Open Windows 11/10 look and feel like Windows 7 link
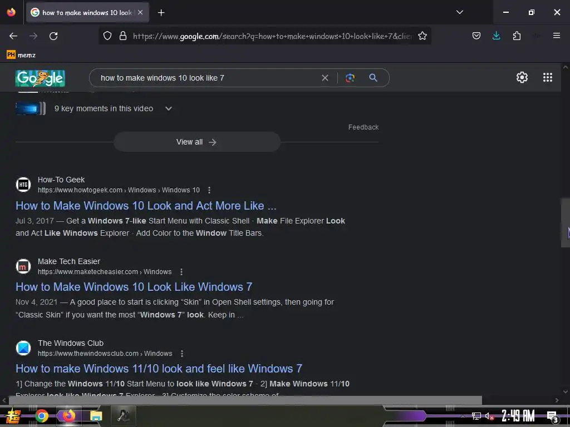 point(159,369)
